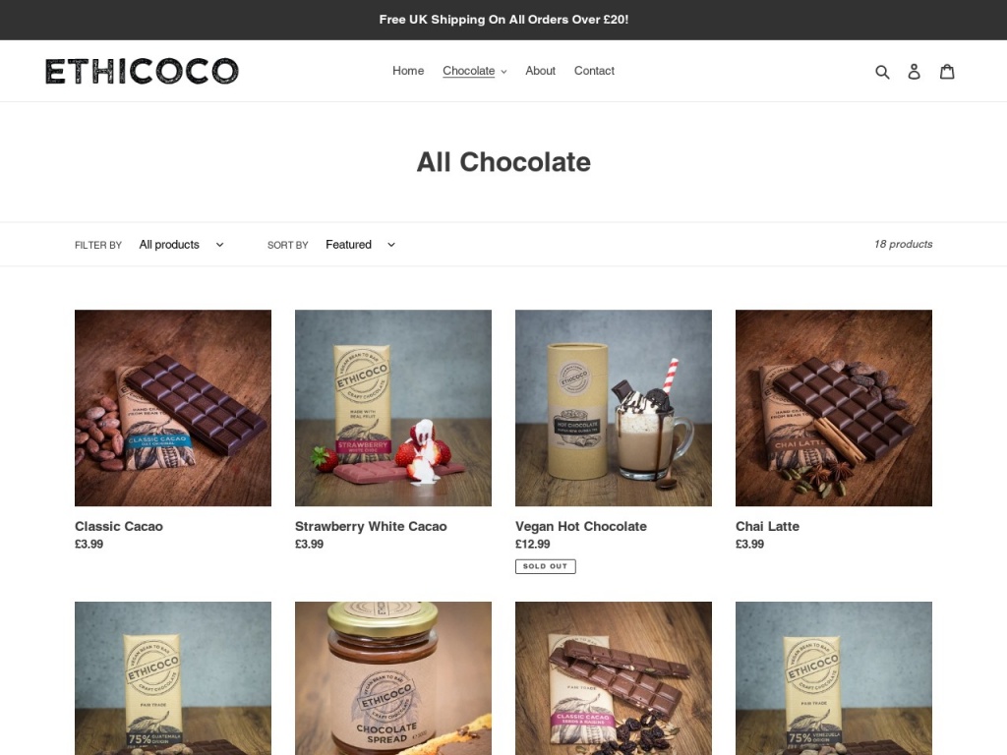Select the Chai Latte product photo
The width and height of the screenshot is (1007, 755).
click(834, 408)
